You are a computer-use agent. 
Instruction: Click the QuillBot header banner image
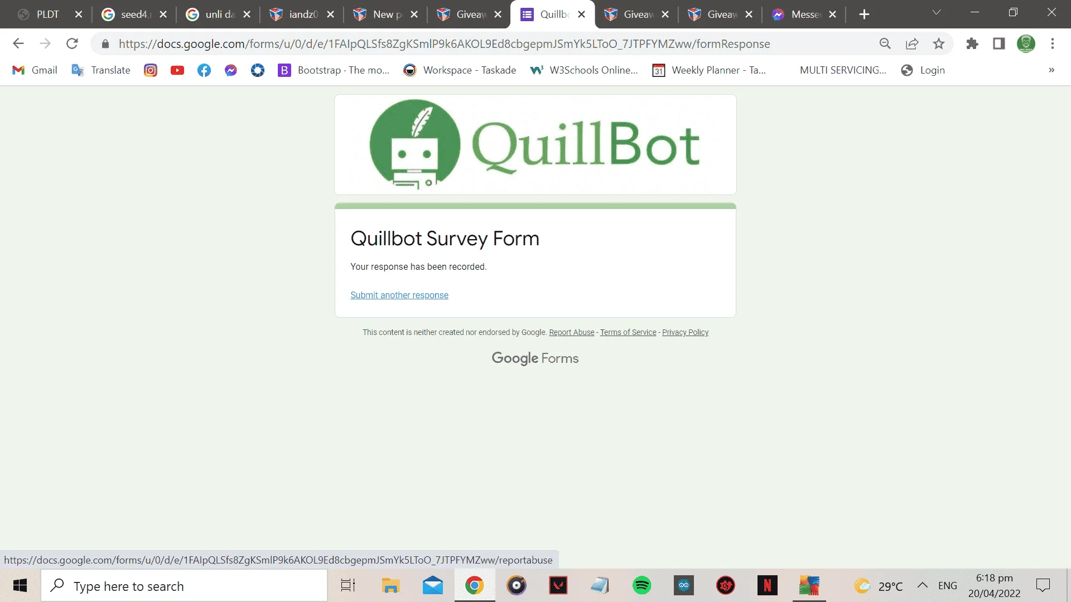535,144
